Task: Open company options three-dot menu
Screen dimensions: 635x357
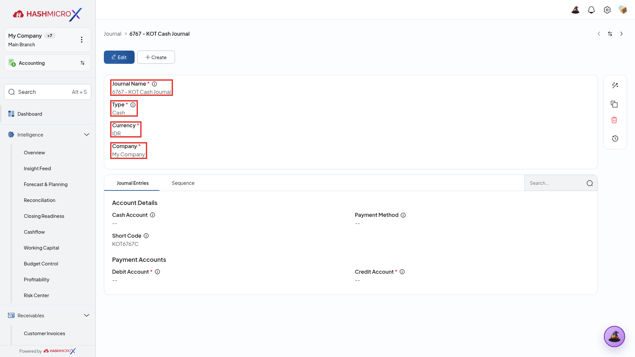Action: tap(82, 40)
